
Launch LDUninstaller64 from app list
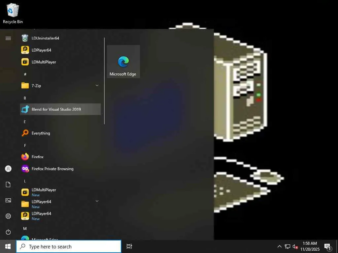tap(60, 38)
